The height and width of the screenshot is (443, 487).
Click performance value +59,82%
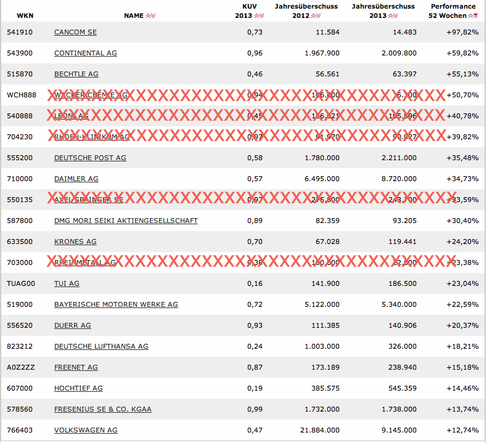tap(462, 53)
